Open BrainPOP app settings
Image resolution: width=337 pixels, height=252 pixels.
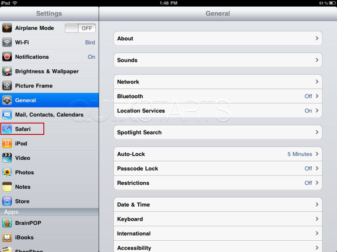point(49,223)
